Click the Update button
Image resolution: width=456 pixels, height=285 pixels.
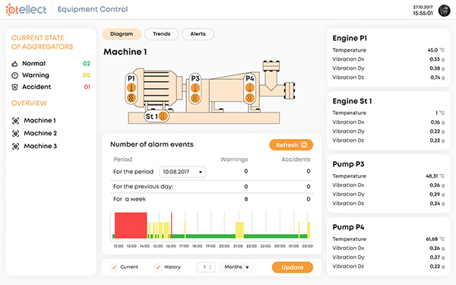pos(293,268)
